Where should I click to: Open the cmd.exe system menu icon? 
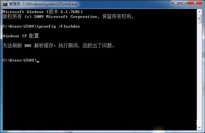click(x=5, y=5)
